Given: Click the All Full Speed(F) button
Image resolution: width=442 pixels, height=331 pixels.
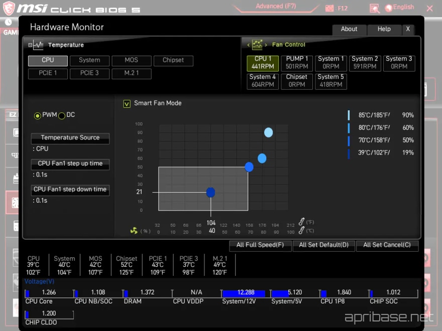Looking at the screenshot, I should 260,245.
